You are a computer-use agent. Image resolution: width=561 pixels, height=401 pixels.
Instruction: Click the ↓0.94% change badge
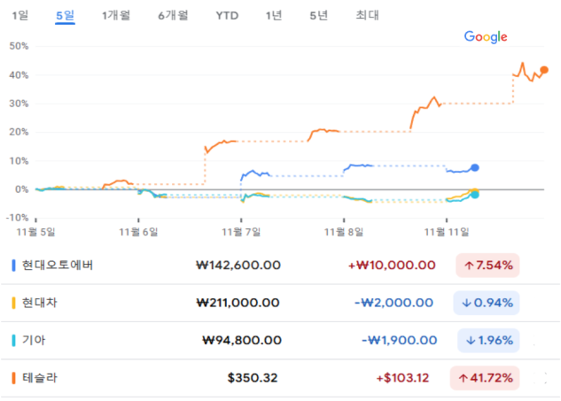[487, 303]
